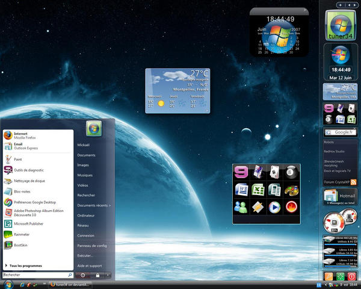Click the red flame disc icon in launcher
The height and width of the screenshot is (289, 361).
(x=291, y=207)
